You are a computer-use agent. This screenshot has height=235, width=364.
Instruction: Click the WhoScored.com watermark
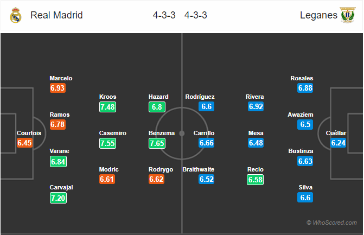331,223
